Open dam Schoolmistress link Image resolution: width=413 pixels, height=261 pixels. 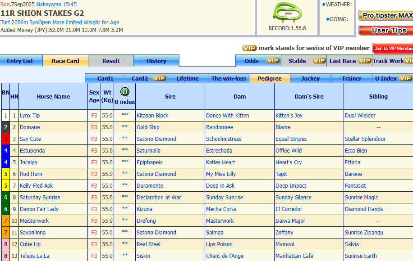coord(224,139)
